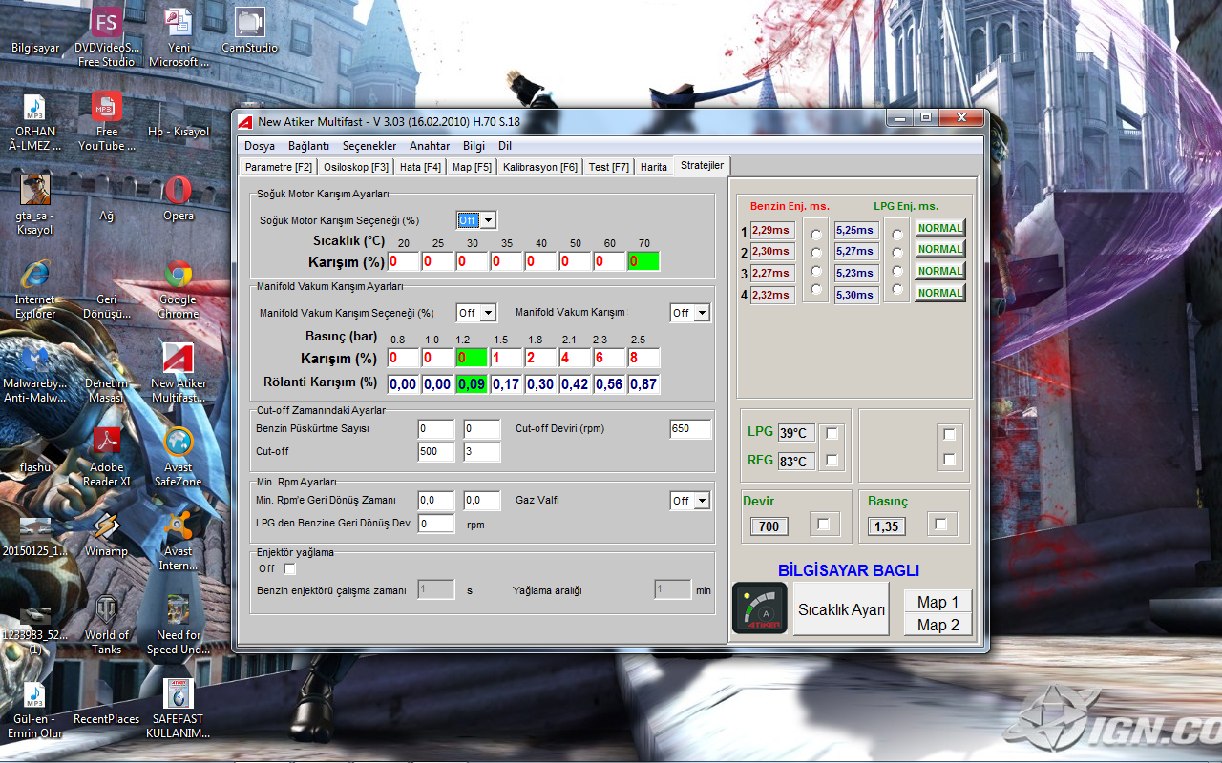This screenshot has width=1222, height=763.
Task: Click NORMAL button for injector 1
Action: coord(940,228)
